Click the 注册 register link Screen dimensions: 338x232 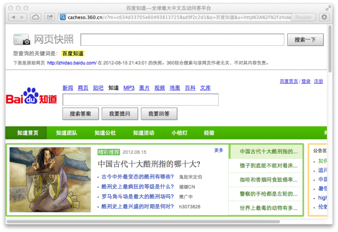(319, 81)
